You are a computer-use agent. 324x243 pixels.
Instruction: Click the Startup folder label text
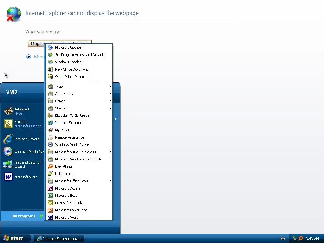click(61, 108)
